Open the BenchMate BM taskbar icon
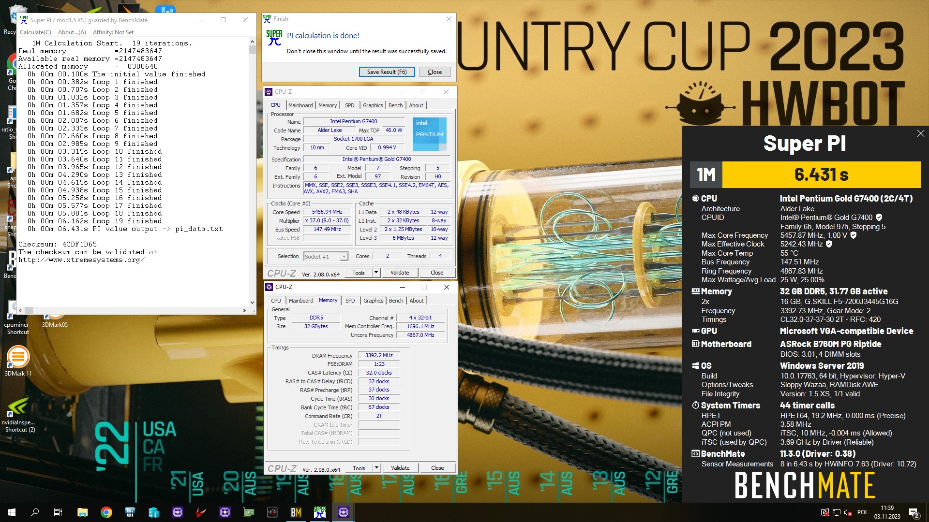929x522 pixels. [x=296, y=512]
